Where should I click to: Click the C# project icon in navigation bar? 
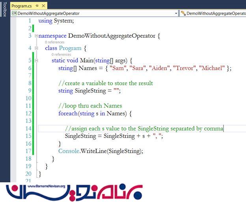pyautogui.click(x=14, y=13)
